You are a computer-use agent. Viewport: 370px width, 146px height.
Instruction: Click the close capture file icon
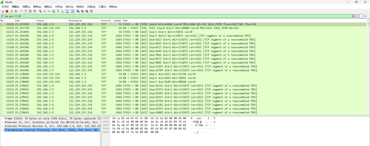(30, 11)
